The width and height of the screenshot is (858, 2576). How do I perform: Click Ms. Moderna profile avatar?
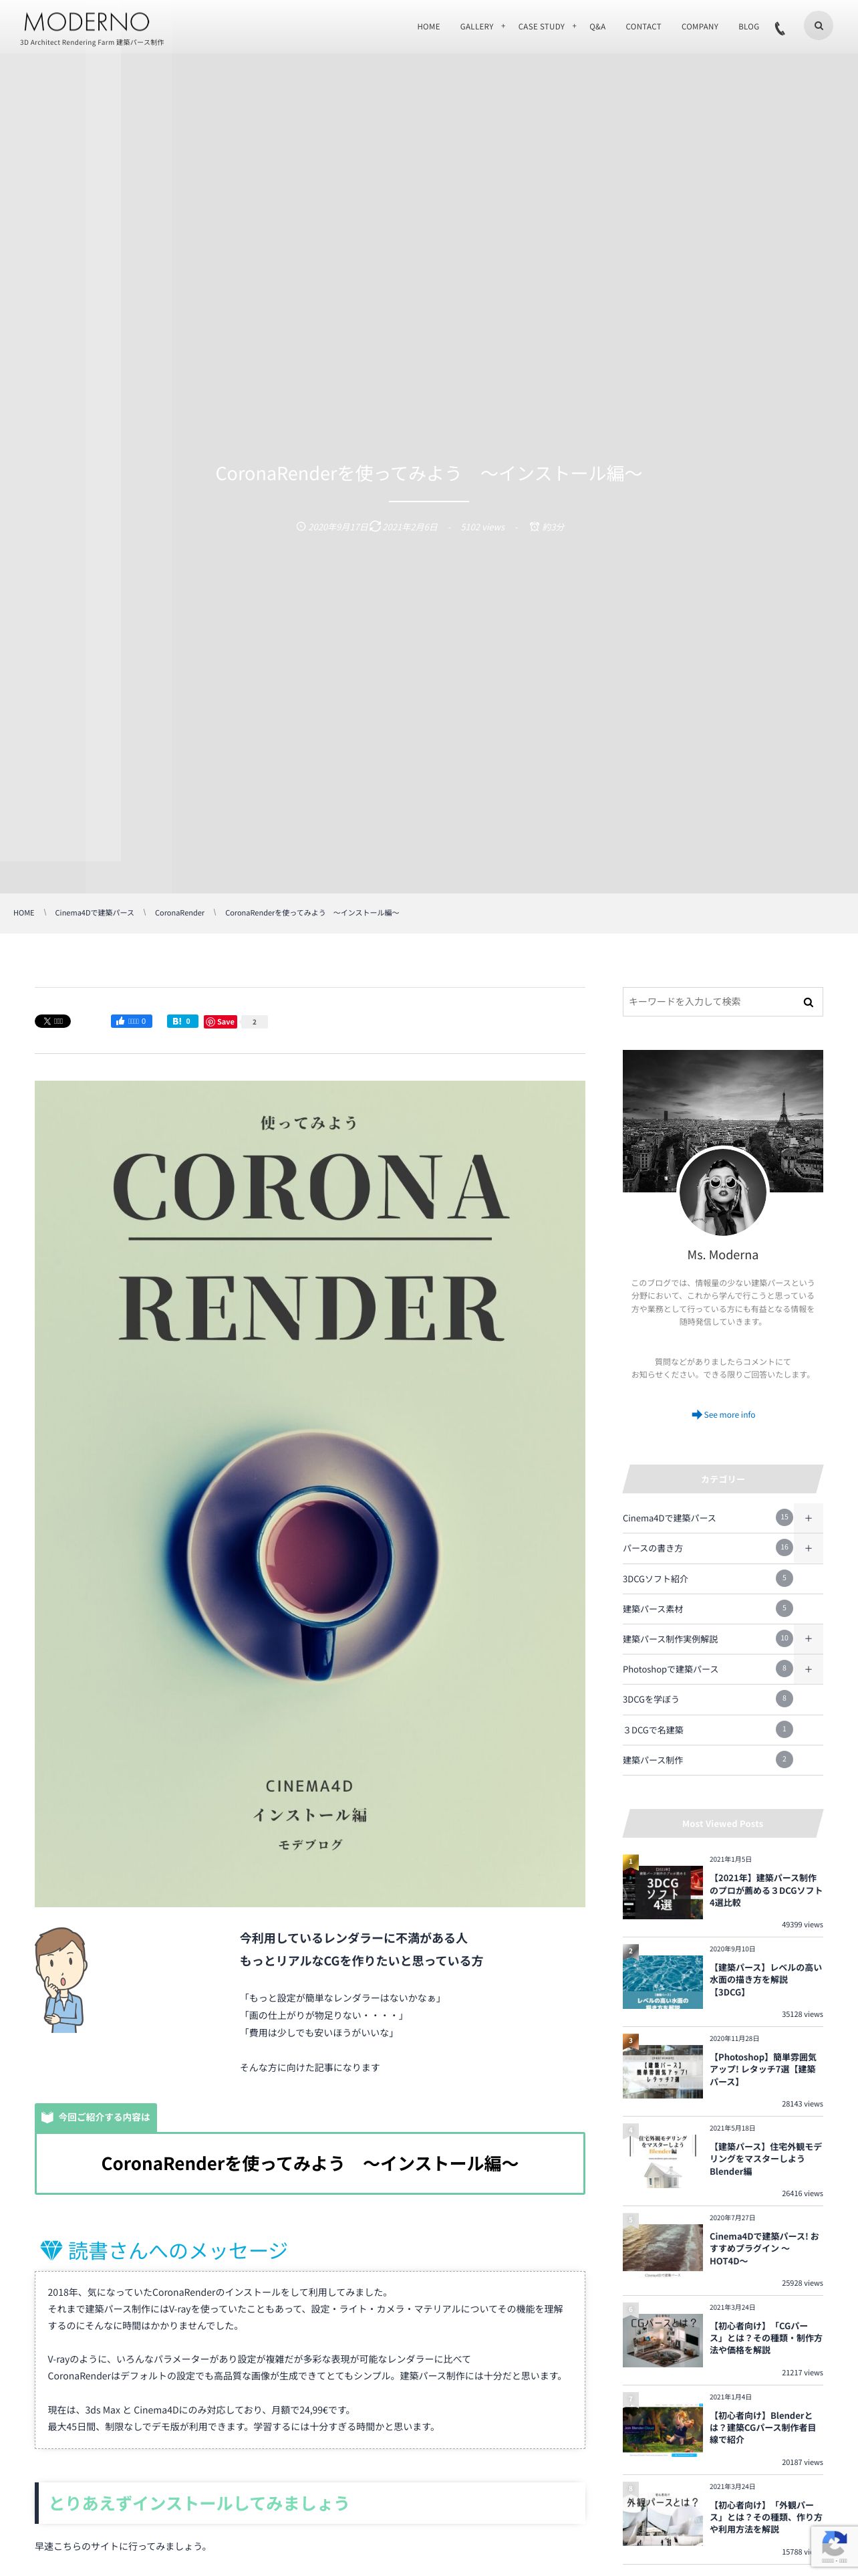[722, 1192]
